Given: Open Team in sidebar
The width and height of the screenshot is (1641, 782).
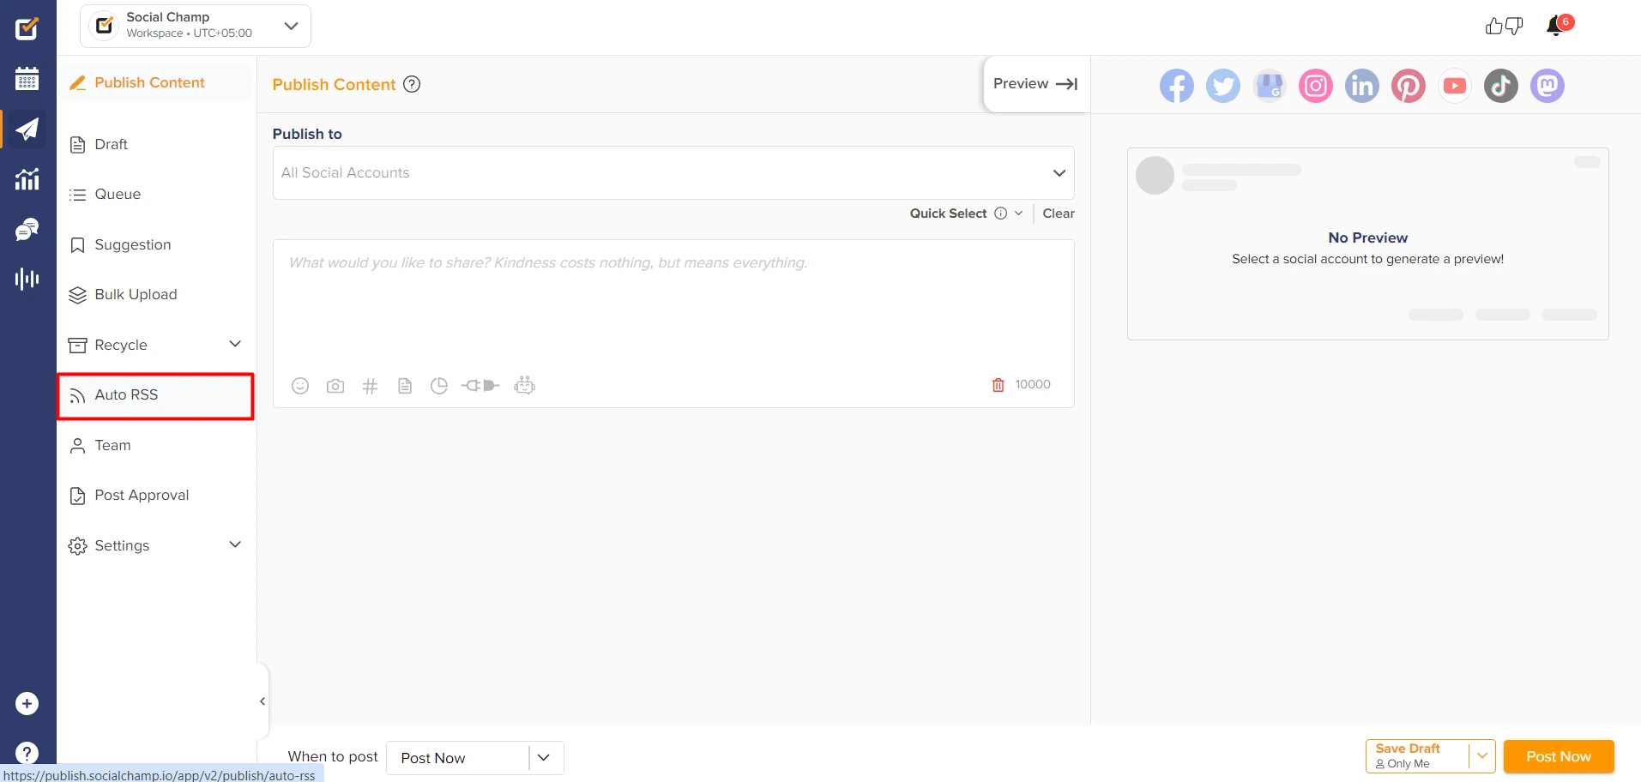Looking at the screenshot, I should (x=155, y=445).
